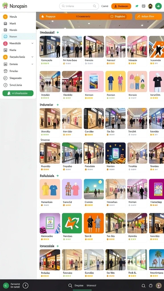The image size is (164, 291).
Task: Click the right search icon in bottom bar
Action: tap(143, 286)
